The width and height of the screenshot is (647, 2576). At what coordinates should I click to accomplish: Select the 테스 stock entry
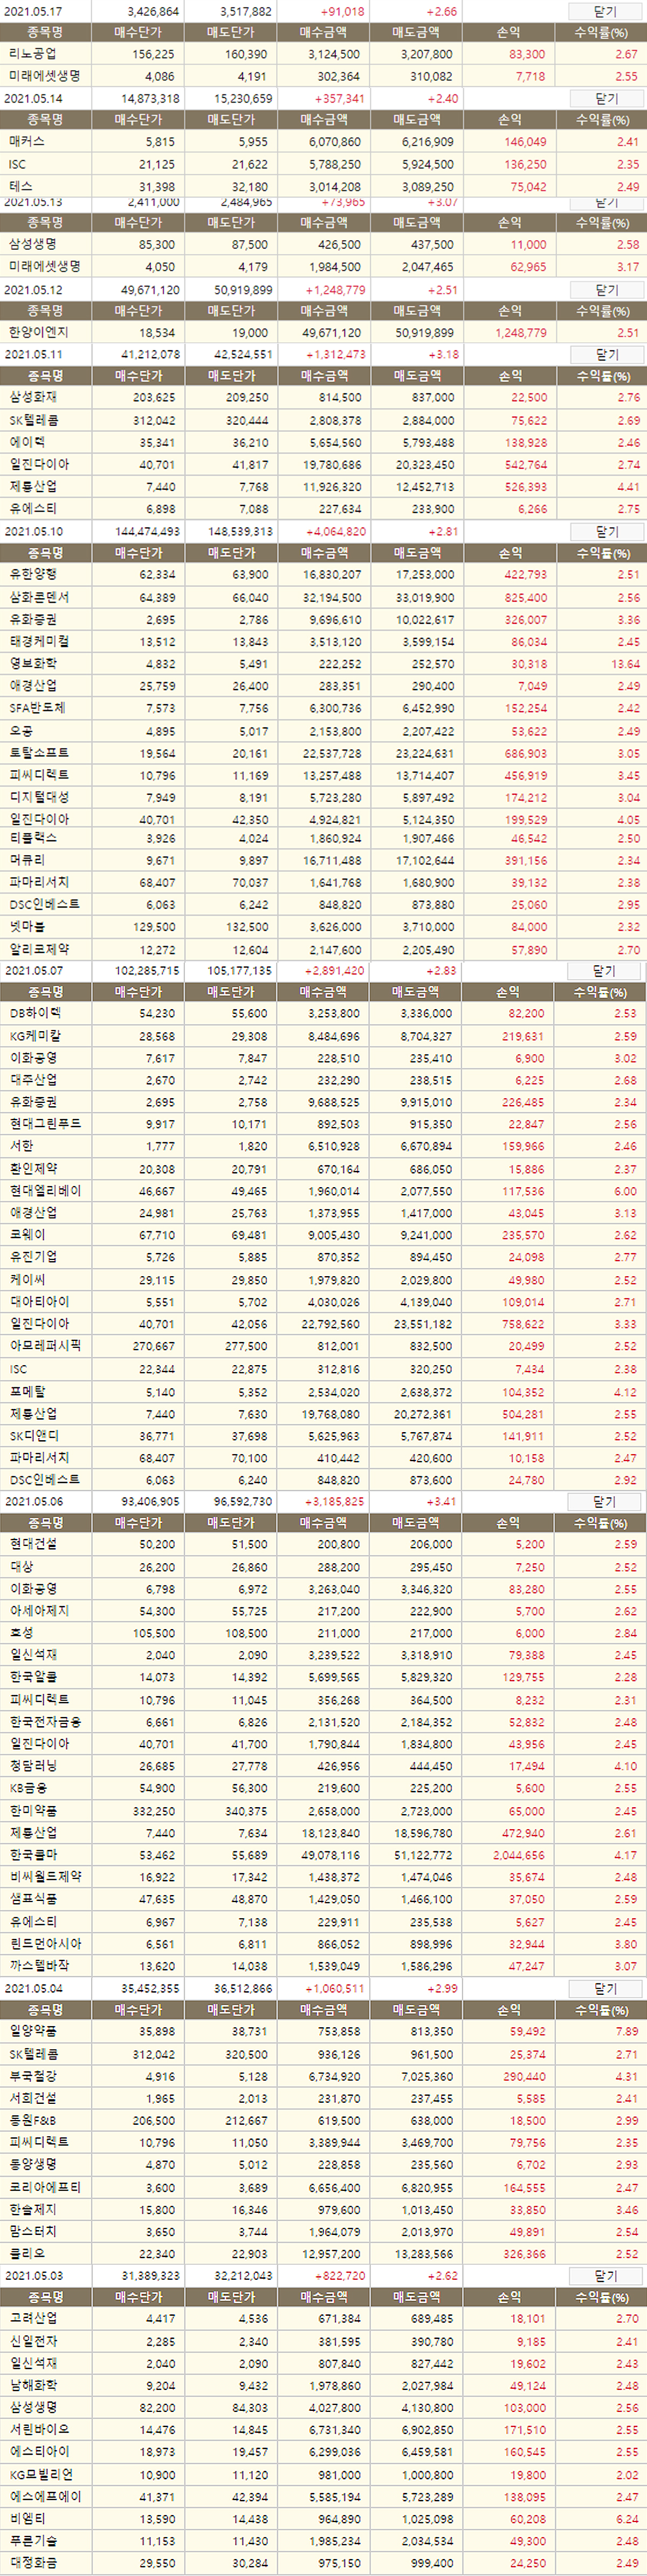(x=21, y=186)
